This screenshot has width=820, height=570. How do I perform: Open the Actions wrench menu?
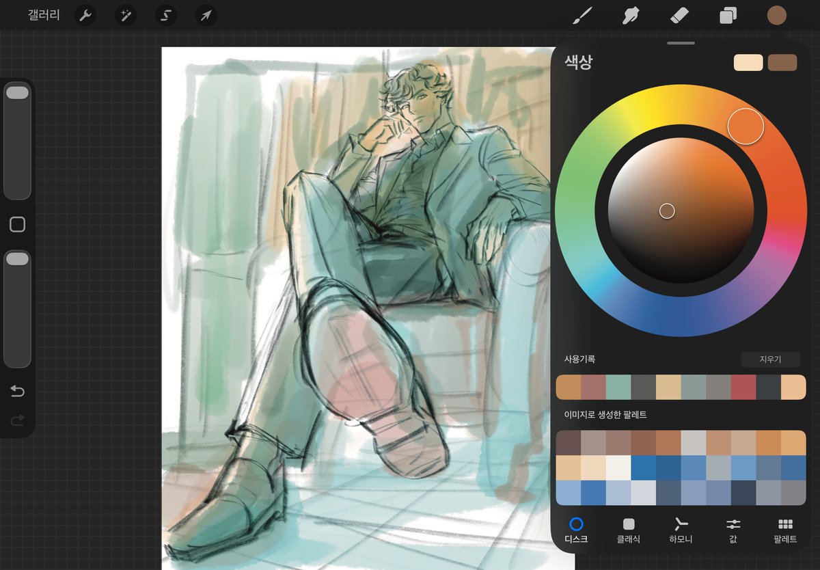pos(85,15)
